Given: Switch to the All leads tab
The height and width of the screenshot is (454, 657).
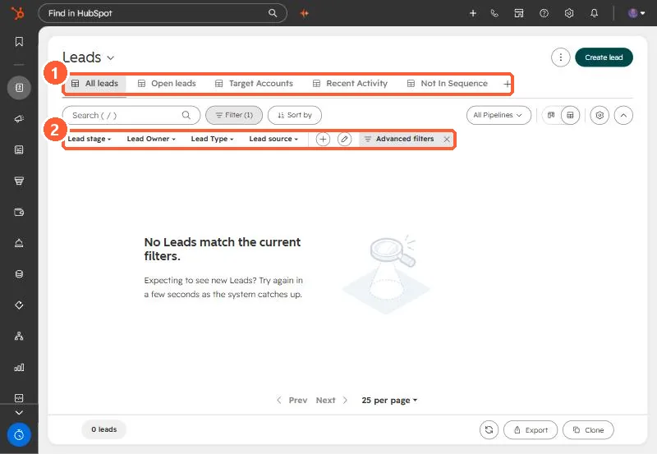Looking at the screenshot, I should [x=94, y=84].
